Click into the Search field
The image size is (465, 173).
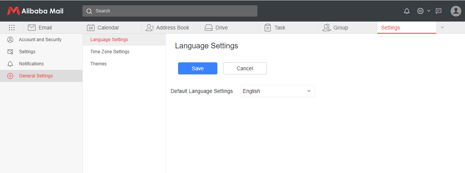(170, 11)
